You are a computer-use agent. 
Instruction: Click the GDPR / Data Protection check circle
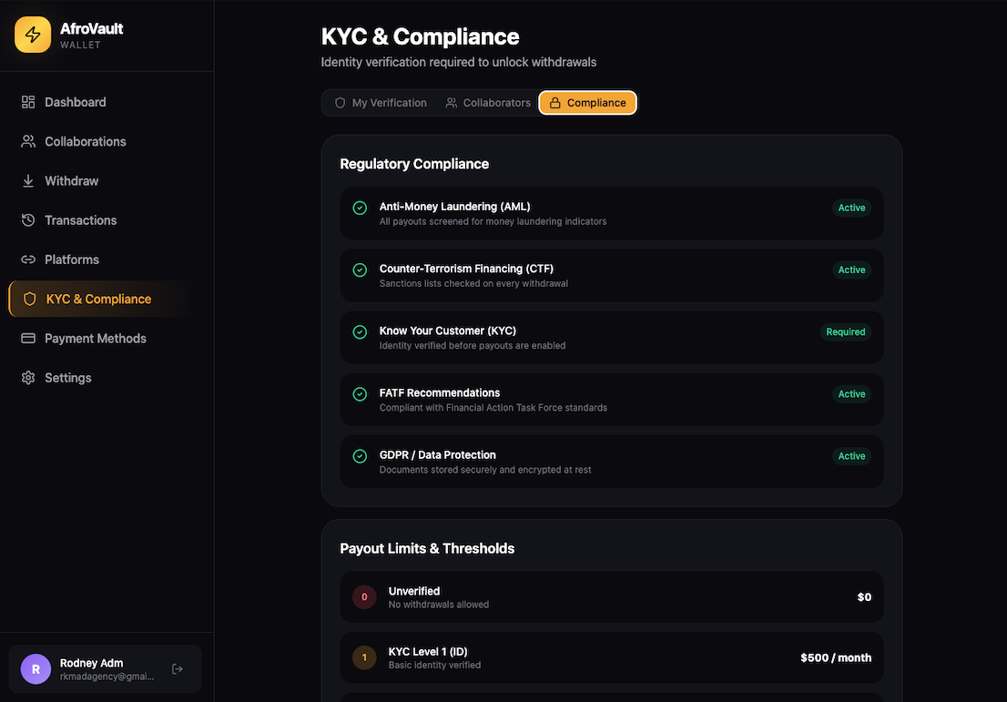tap(360, 455)
